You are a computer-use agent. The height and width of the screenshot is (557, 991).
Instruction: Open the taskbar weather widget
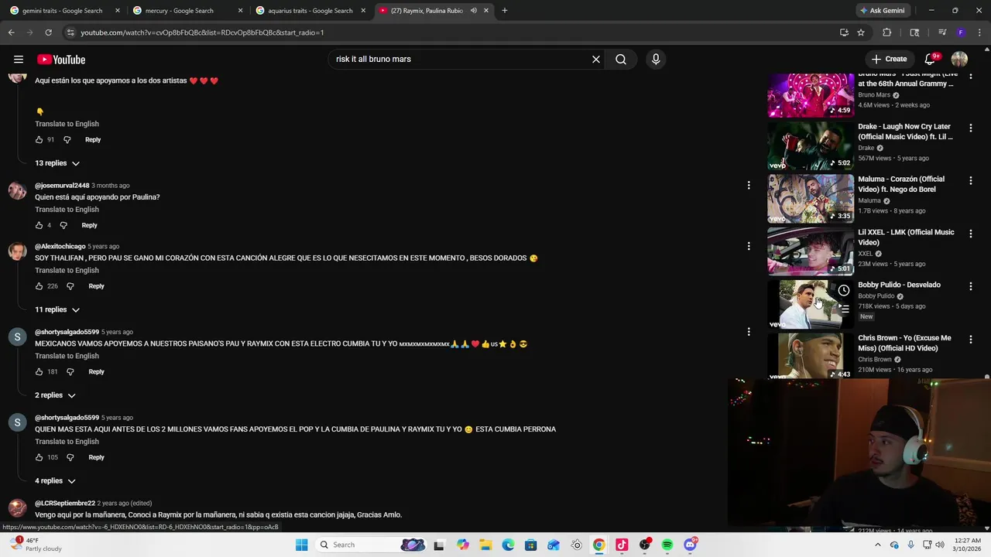point(35,545)
